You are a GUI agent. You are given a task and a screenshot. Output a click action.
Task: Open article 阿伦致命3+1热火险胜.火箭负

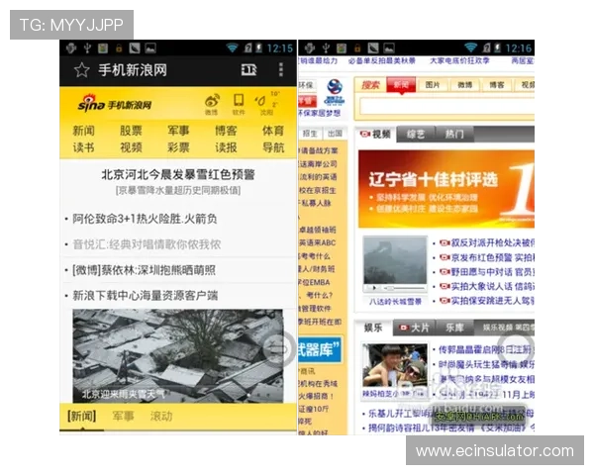point(145,219)
